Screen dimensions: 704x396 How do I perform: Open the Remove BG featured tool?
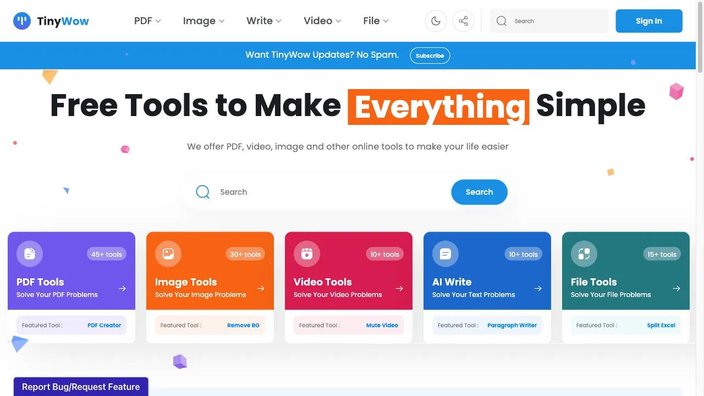pyautogui.click(x=243, y=325)
